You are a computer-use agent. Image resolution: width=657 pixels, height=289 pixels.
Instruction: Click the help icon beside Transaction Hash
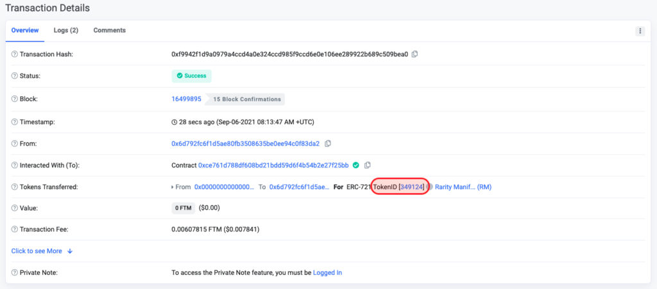coord(15,54)
